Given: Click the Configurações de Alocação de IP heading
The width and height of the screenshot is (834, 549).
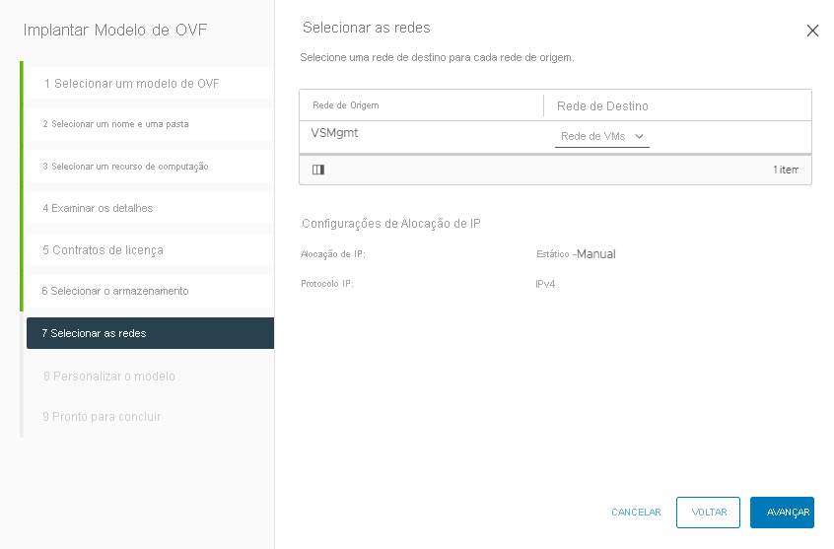Looking at the screenshot, I should click(x=391, y=224).
